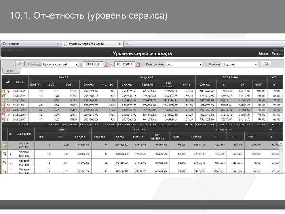Click Магазин №103 store name
285x214 pixels.
(24, 162)
